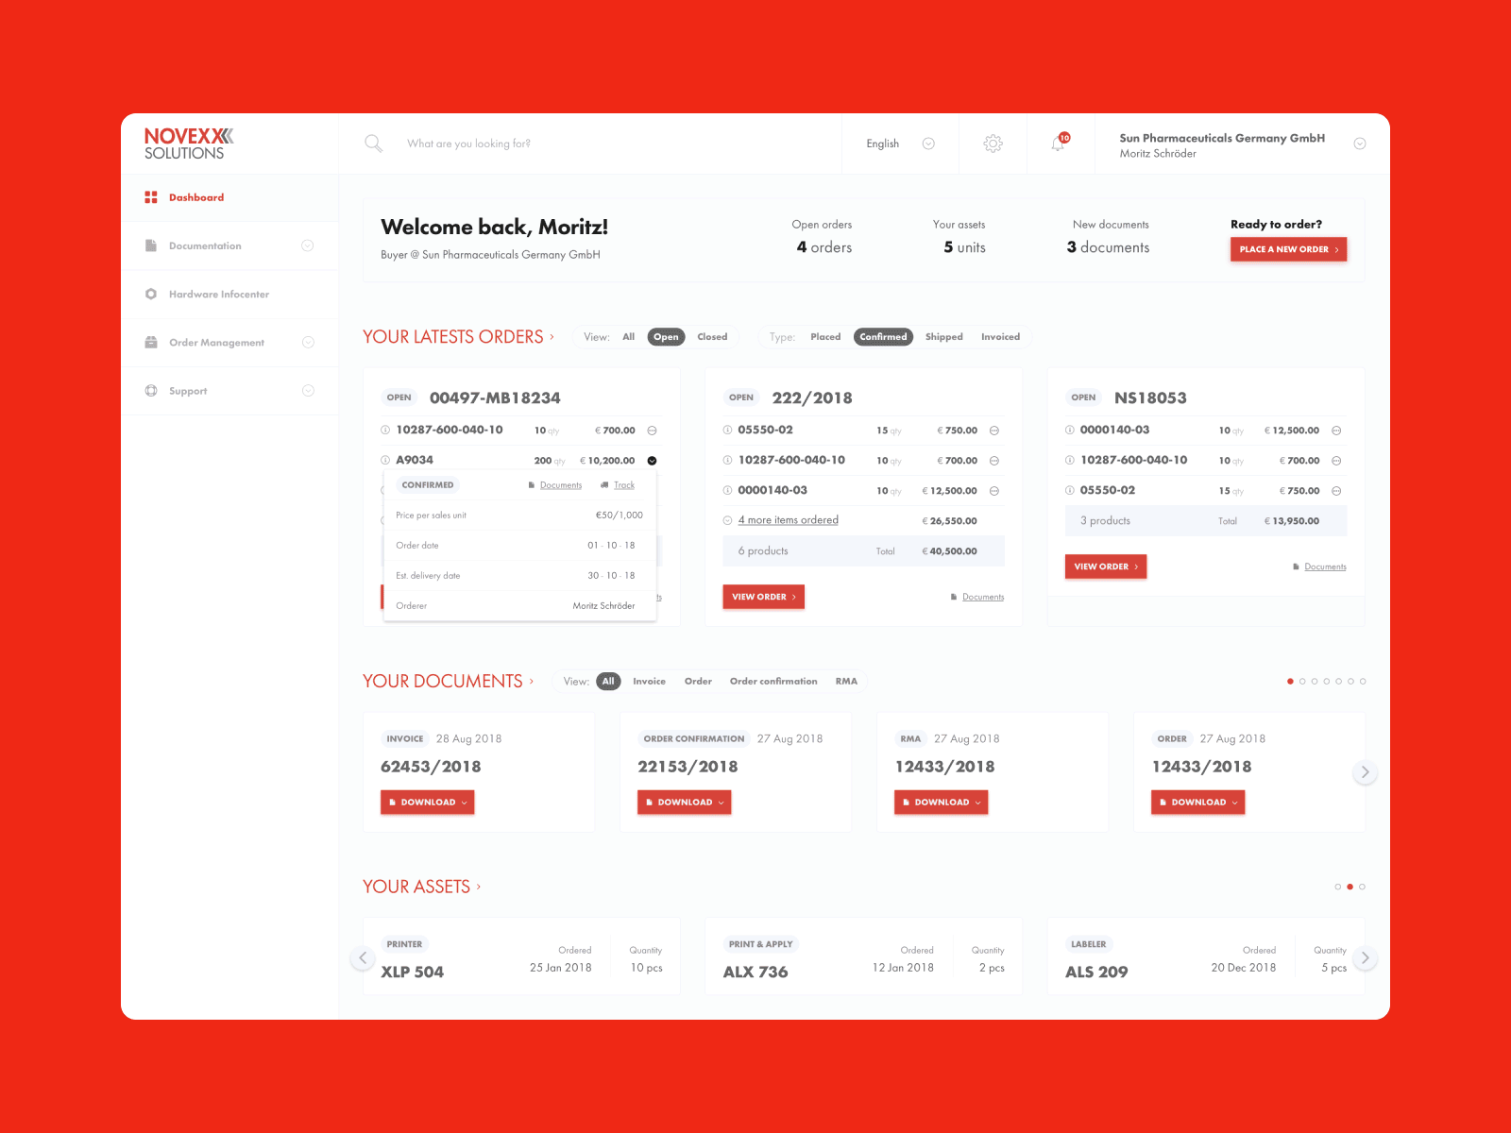
Task: Filter orders by type Placed
Action: 825,337
